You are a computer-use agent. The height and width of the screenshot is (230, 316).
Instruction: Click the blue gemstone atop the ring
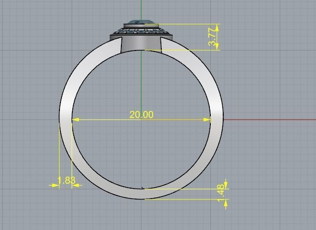tap(141, 21)
